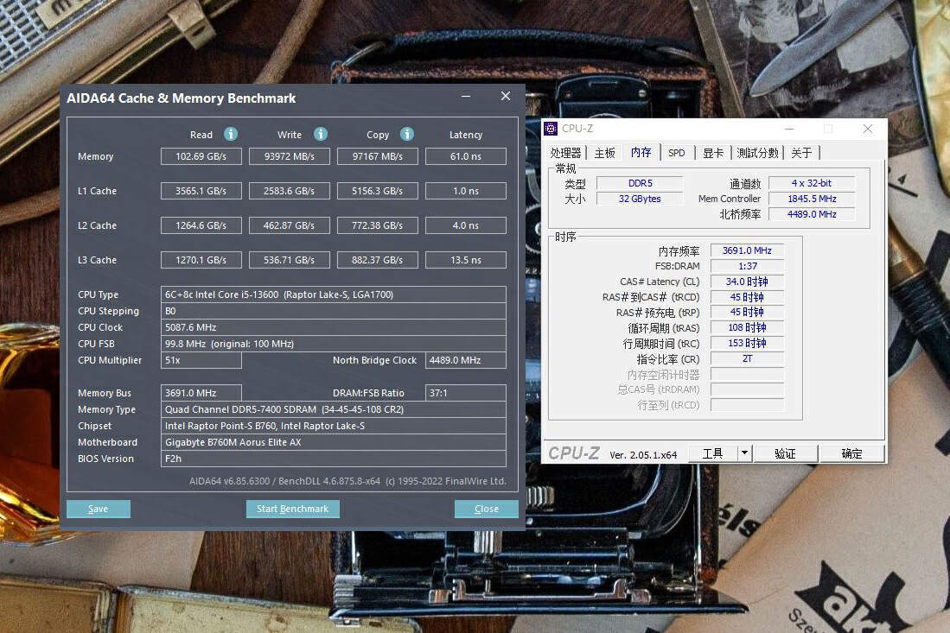Click the 指令比率 (CR) value 2T
Screen dimensions: 950x633
[x=747, y=359]
